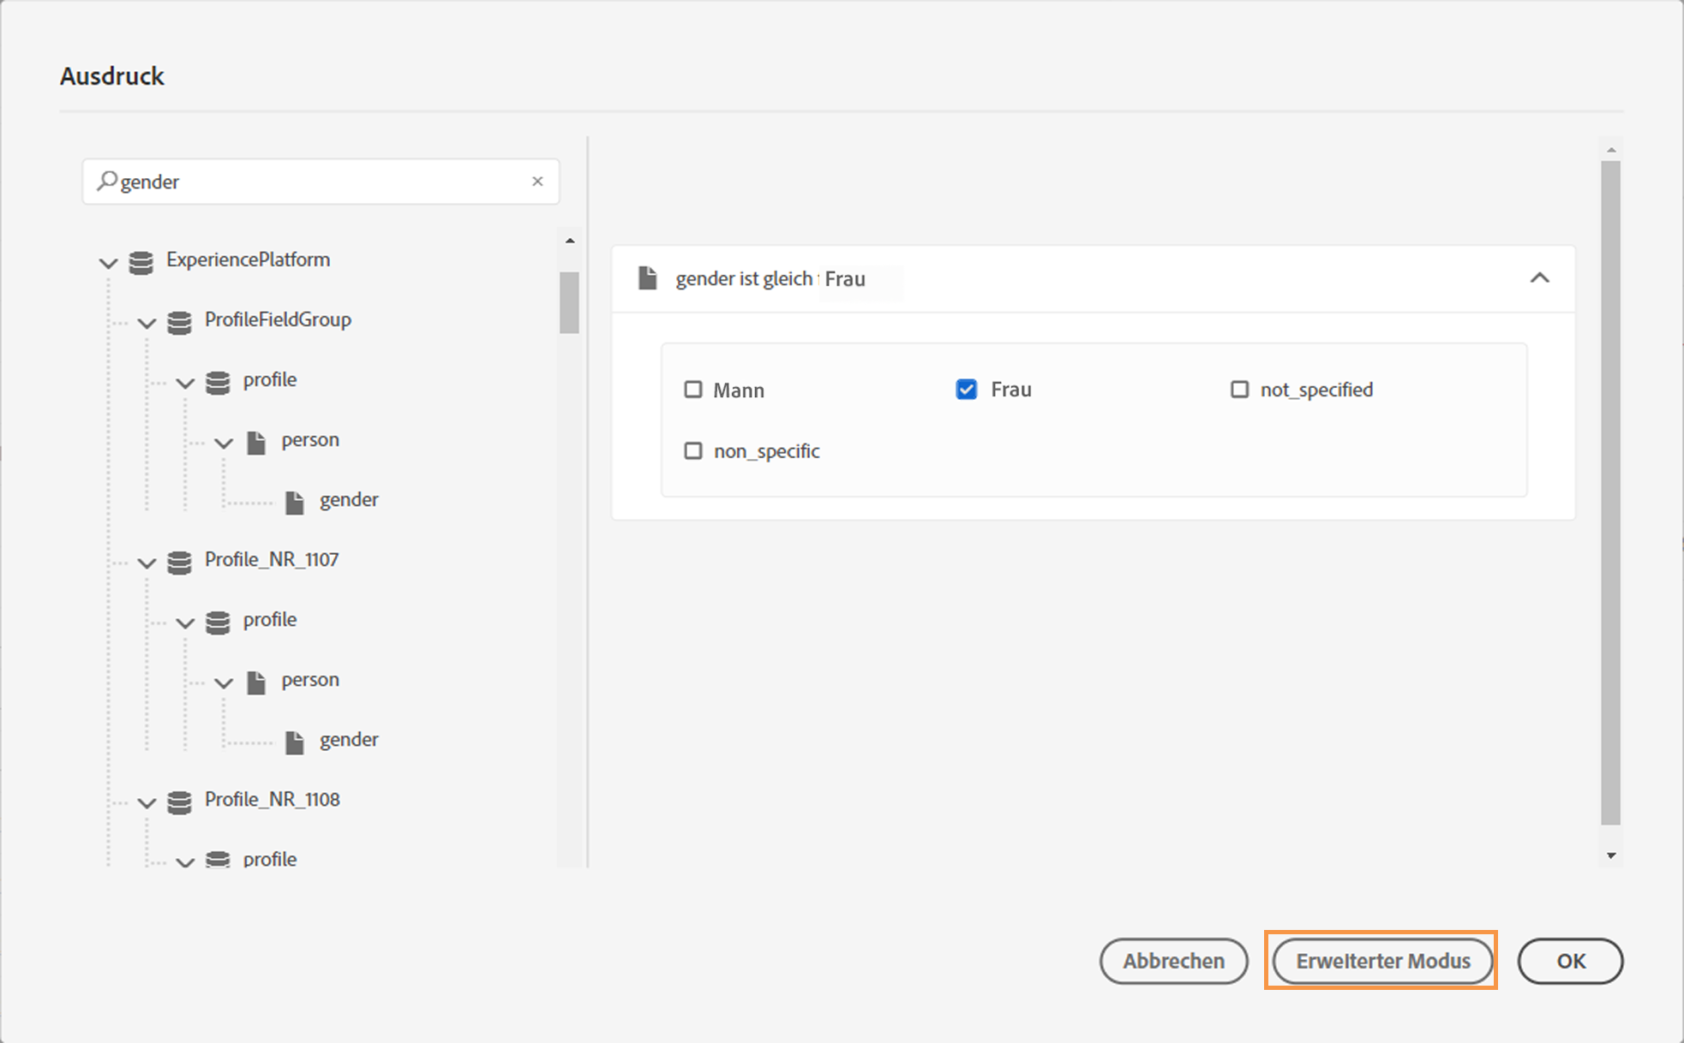Collapse the ExperiencePlatform tree node

click(x=108, y=262)
